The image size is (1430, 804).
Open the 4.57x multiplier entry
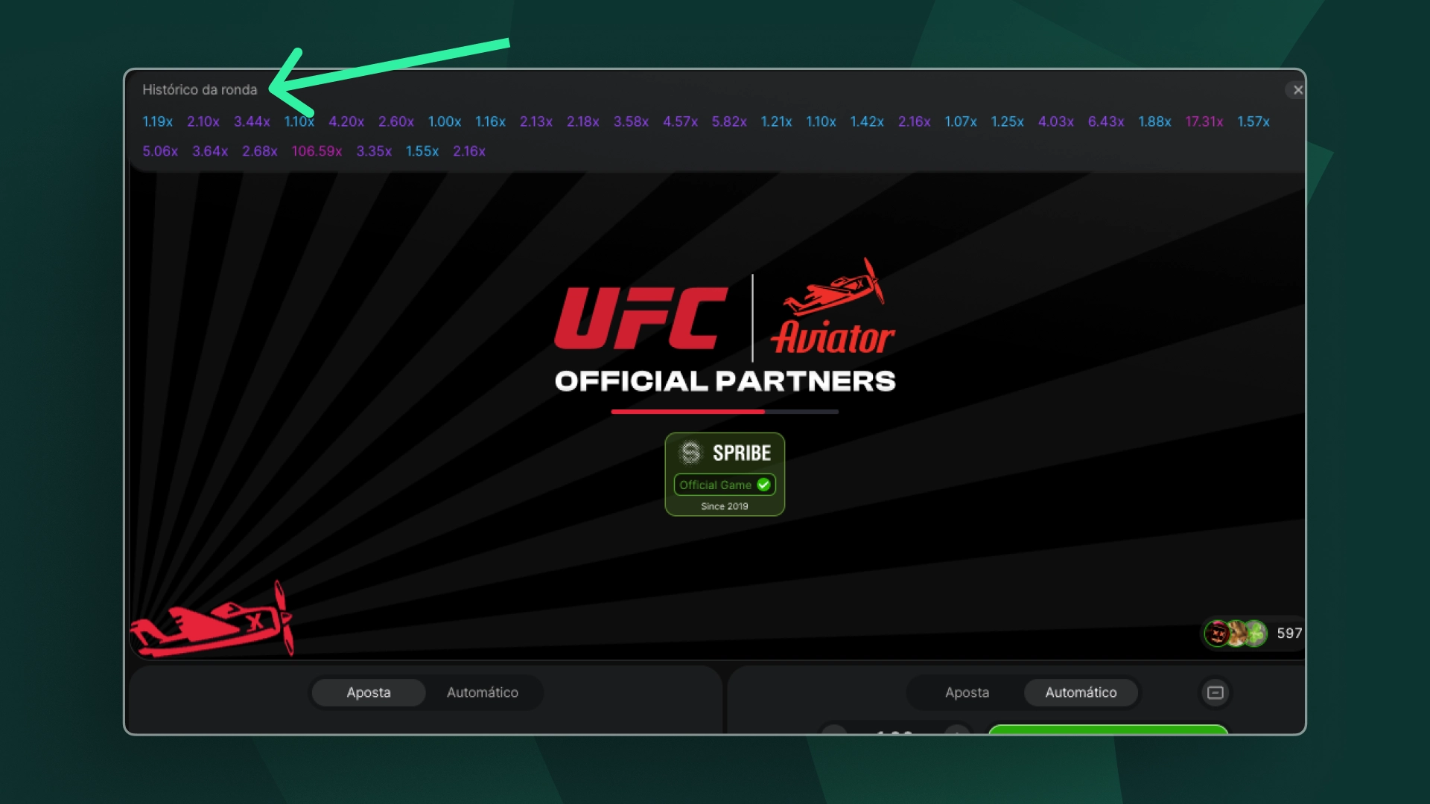681,121
